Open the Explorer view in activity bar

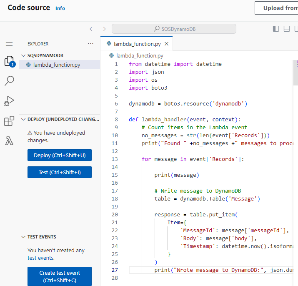coord(9,62)
